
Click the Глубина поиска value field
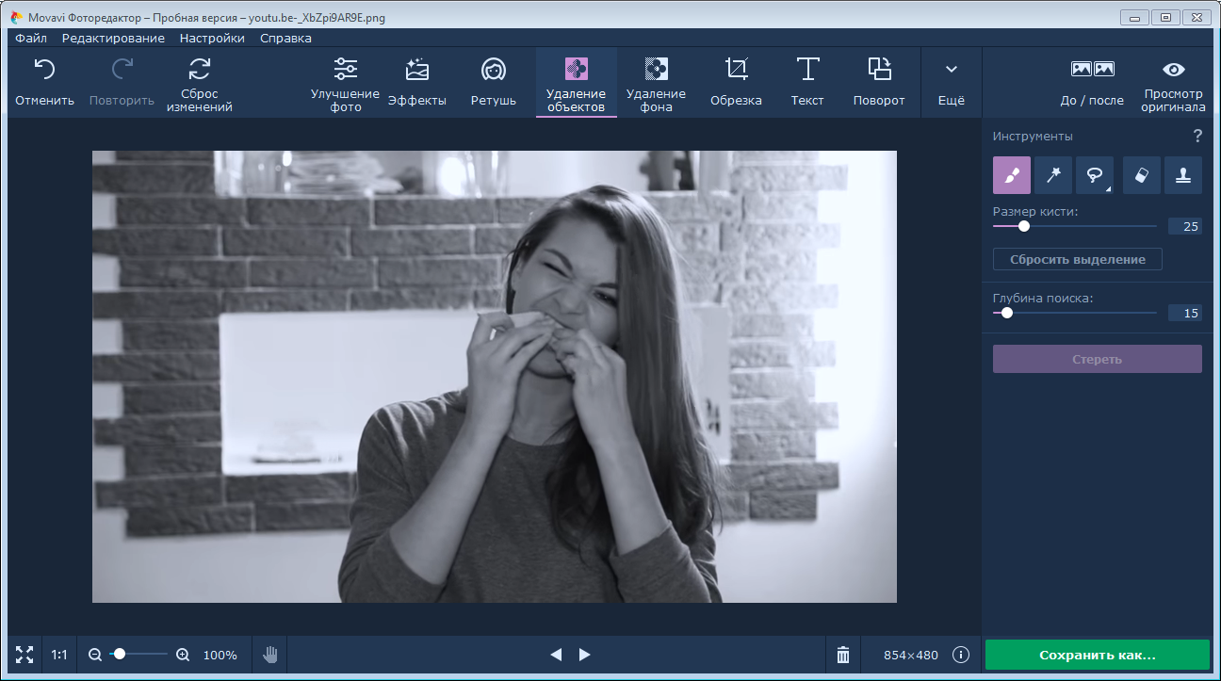point(1184,313)
